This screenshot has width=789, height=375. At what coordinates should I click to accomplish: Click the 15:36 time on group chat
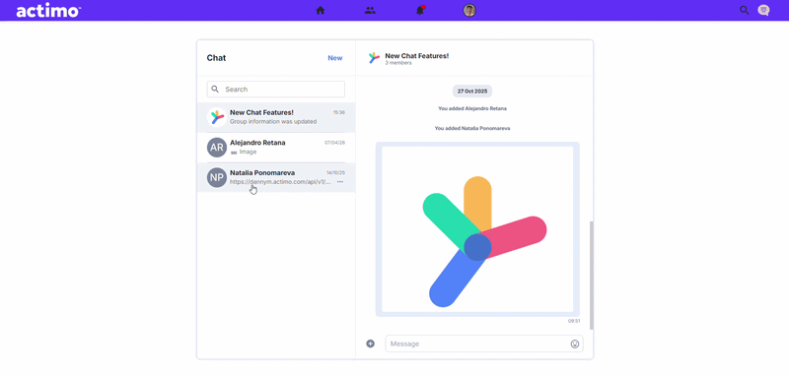point(339,112)
